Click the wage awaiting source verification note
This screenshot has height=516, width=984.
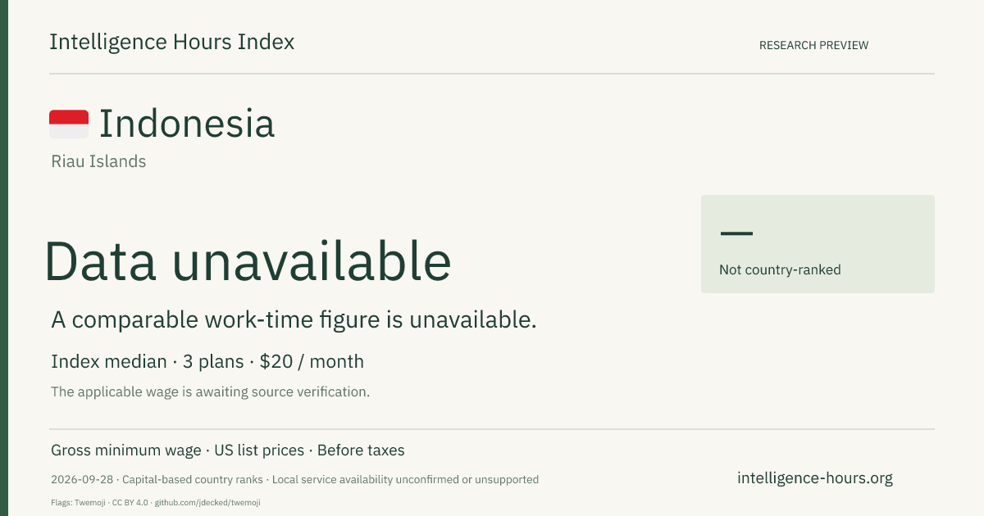211,392
